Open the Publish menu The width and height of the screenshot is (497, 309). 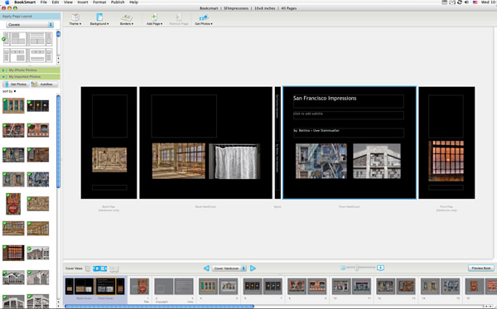click(x=118, y=2)
